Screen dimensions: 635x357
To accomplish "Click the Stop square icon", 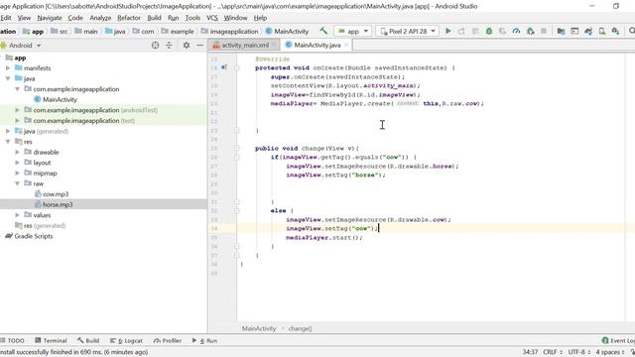I will tap(544, 31).
